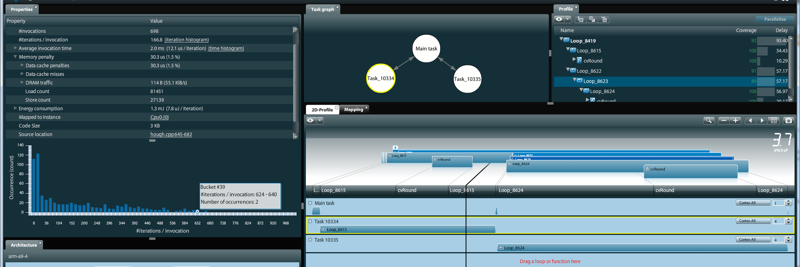Click the loop icon beside Loop_8622
Screen dimensions: 800x267
tap(573, 70)
